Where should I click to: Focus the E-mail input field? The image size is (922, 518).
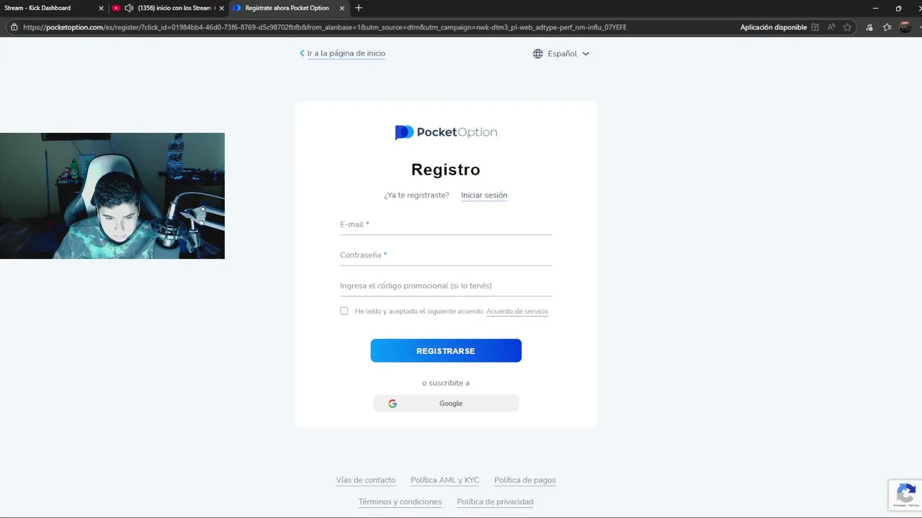click(x=446, y=224)
